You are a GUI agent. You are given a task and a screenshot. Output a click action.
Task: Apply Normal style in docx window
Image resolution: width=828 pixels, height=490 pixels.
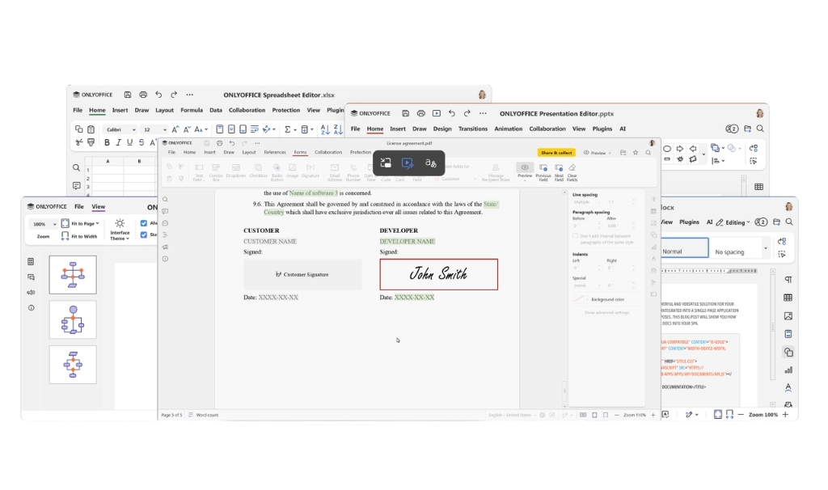pos(684,247)
